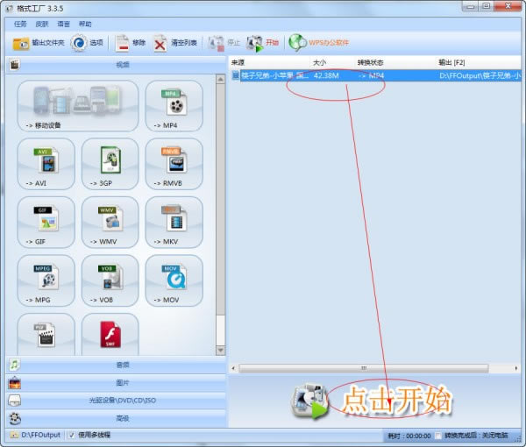Click -> MP4 status cell

(371, 75)
